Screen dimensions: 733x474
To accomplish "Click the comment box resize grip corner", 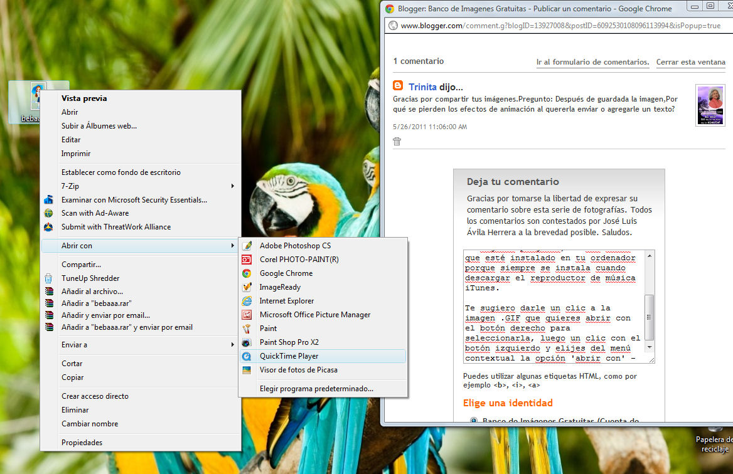I will [651, 360].
